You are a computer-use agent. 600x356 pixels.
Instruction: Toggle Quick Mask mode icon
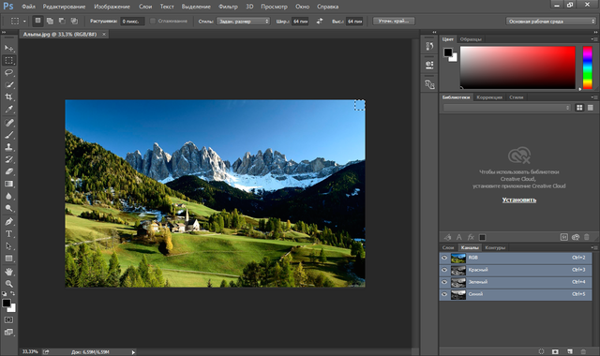[x=8, y=319]
